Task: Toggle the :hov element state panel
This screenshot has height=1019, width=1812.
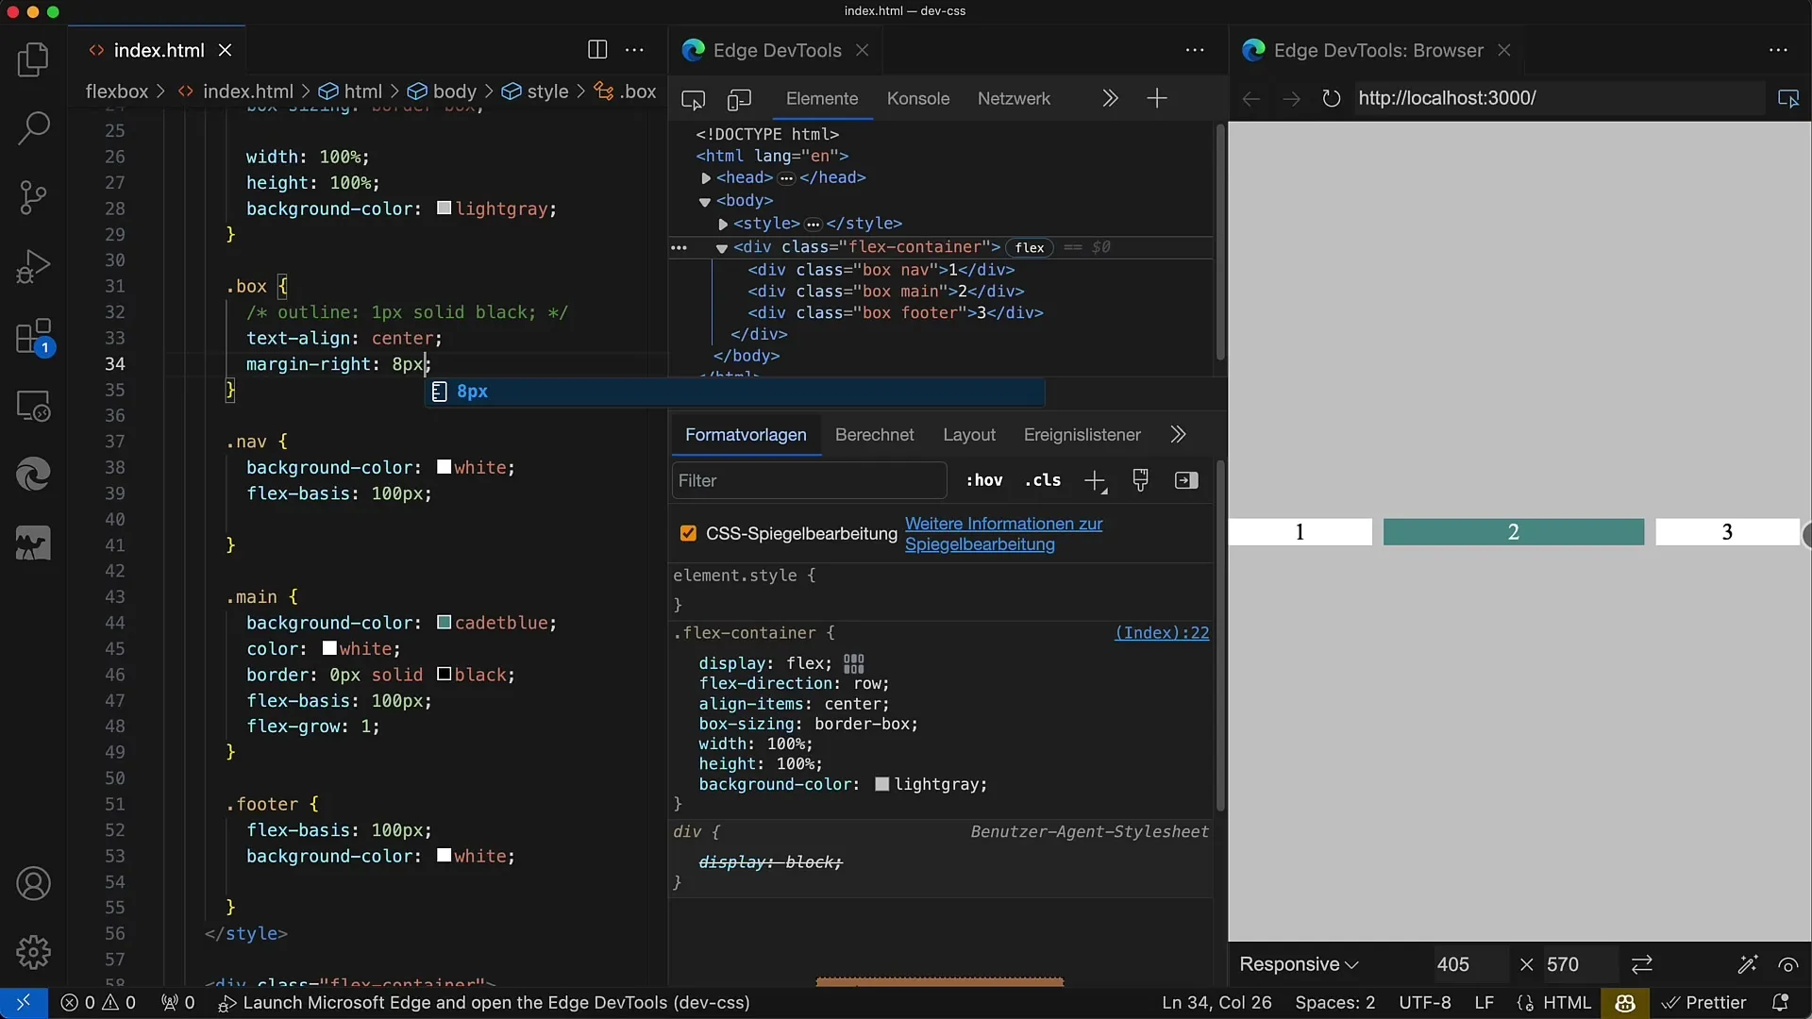Action: (983, 480)
